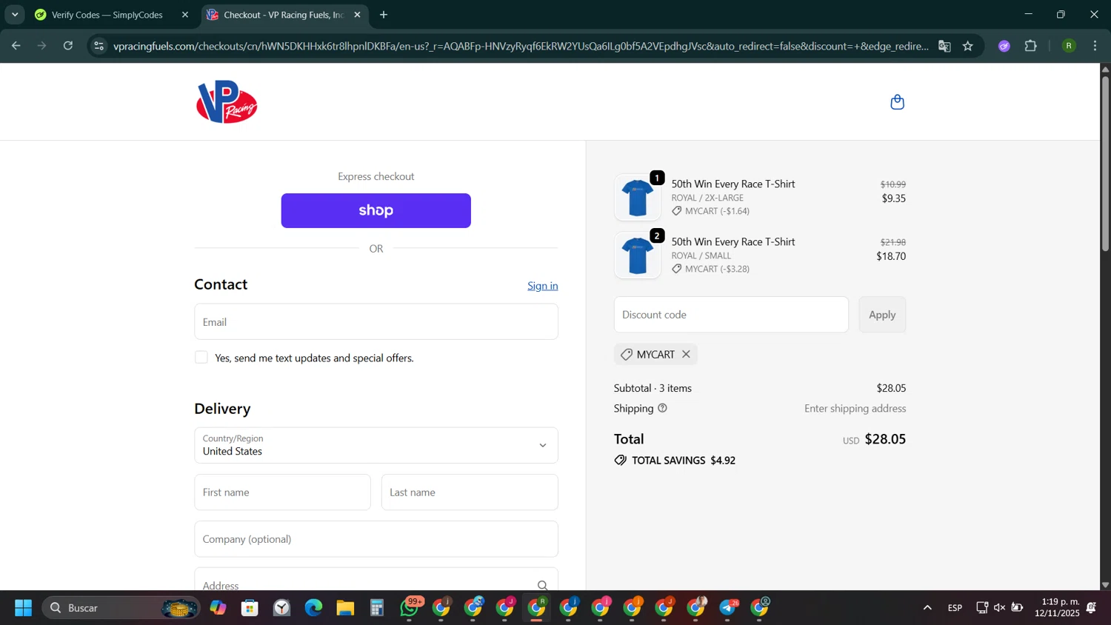Click the browser address bar URL
The height and width of the screenshot is (625, 1111).
coord(521,46)
